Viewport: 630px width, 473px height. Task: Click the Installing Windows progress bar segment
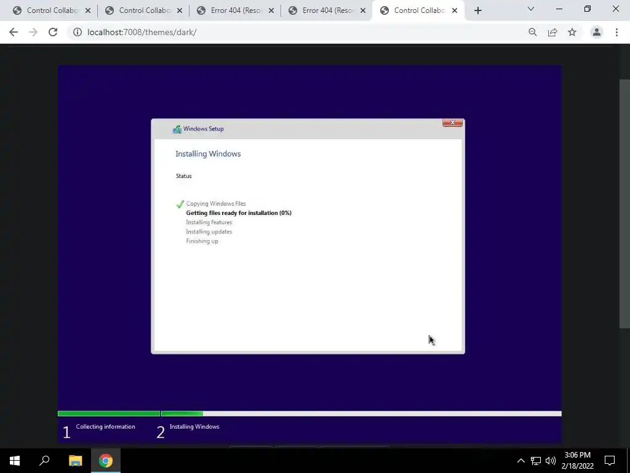361,413
